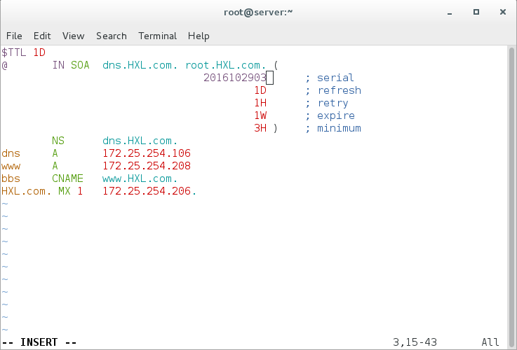Minimize the root@server terminal window

450,13
